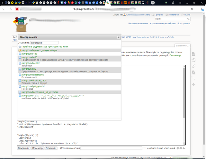Focus the Сводка изменений input
The height and width of the screenshot is (159, 206).
pyautogui.click(x=111, y=148)
